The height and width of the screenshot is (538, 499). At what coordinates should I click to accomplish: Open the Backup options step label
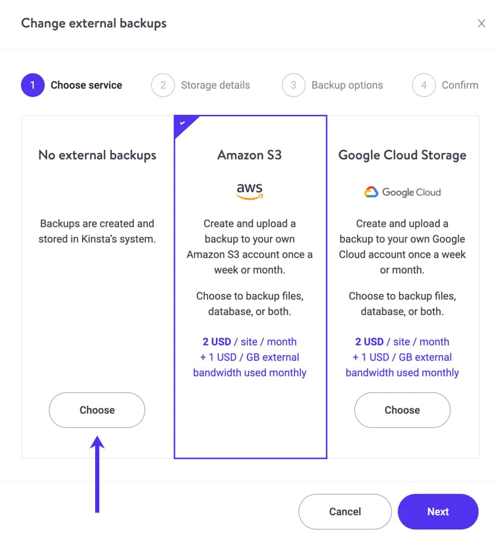click(347, 85)
